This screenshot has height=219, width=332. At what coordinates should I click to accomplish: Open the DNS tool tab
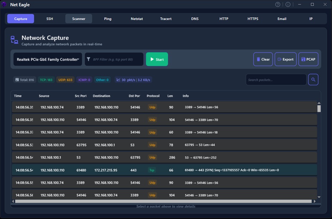[195, 18]
